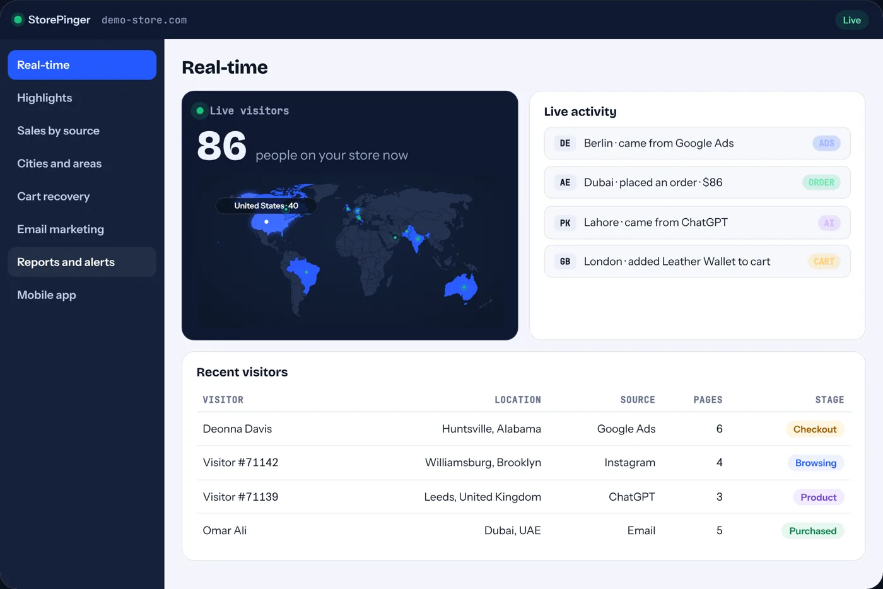883x589 pixels.
Task: Click the Huntsville, Alabama location cell
Action: [x=491, y=429]
